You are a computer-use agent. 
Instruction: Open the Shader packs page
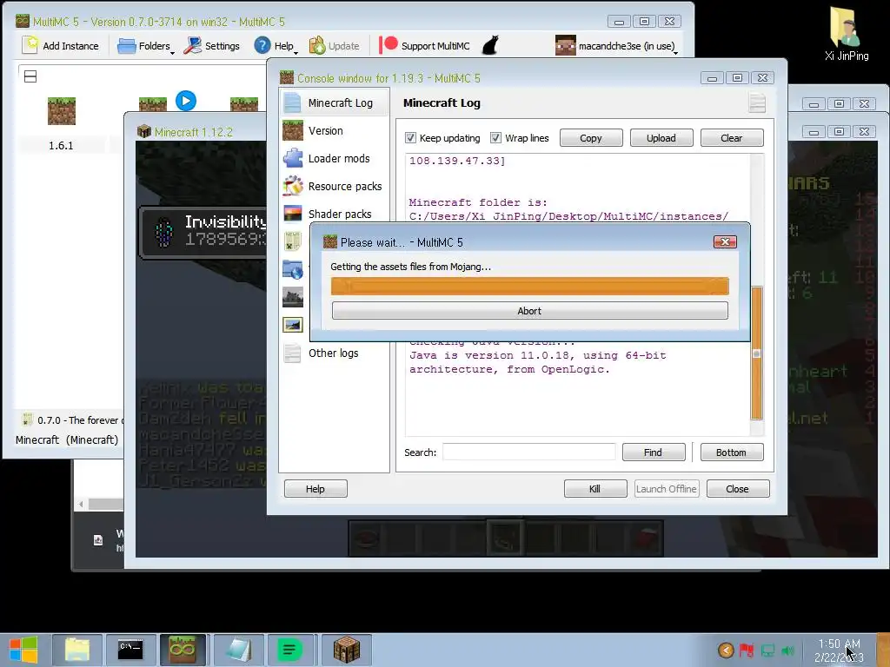[335, 214]
